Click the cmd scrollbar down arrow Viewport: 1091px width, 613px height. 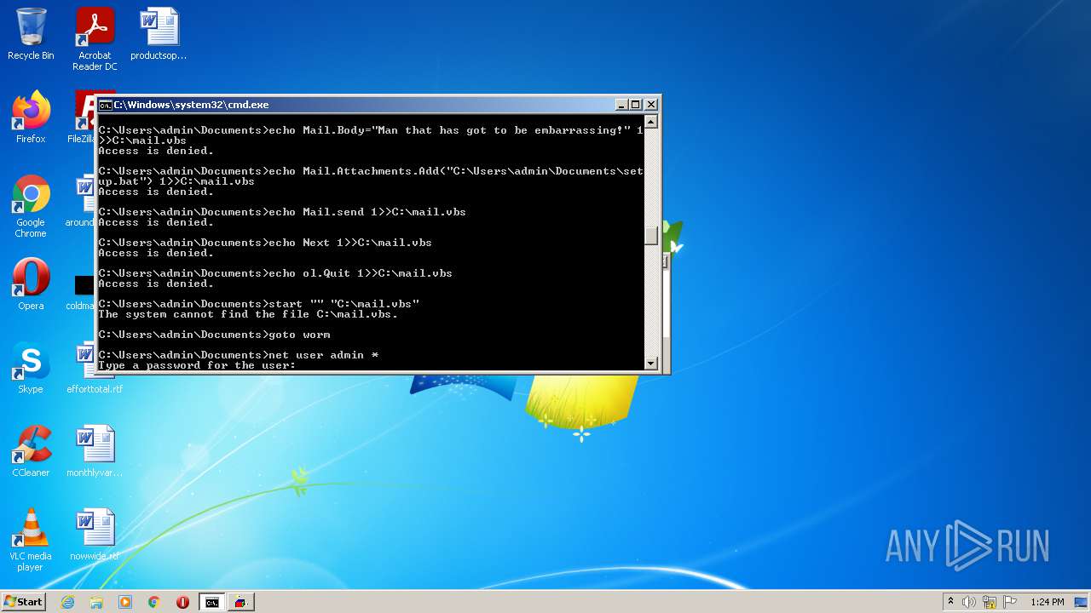[x=651, y=364]
